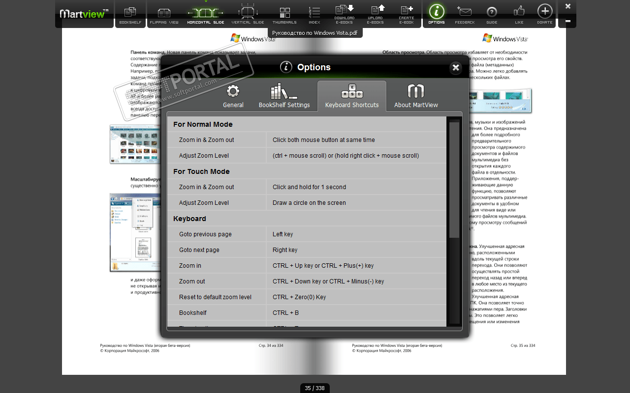The width and height of the screenshot is (630, 393).
Task: Click the 'Left key' shortcut value
Action: (x=283, y=234)
